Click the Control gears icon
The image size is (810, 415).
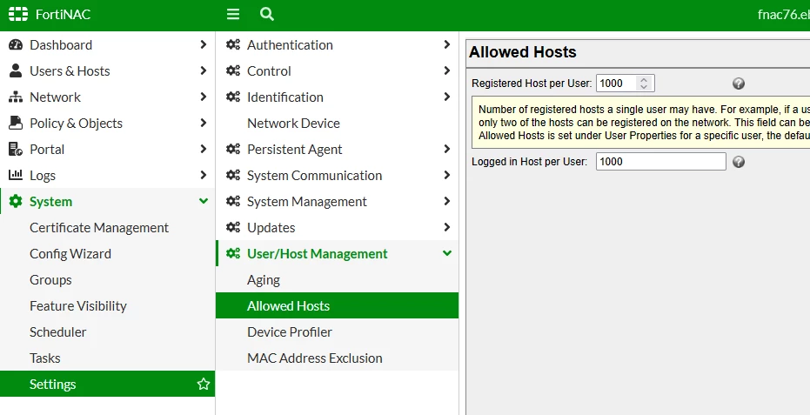pos(233,70)
